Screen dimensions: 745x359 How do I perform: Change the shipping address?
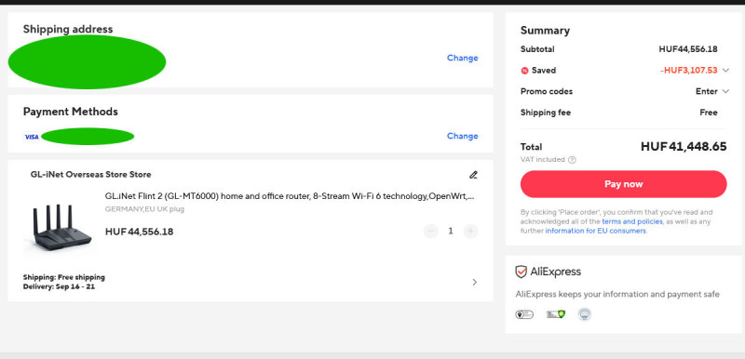point(462,58)
